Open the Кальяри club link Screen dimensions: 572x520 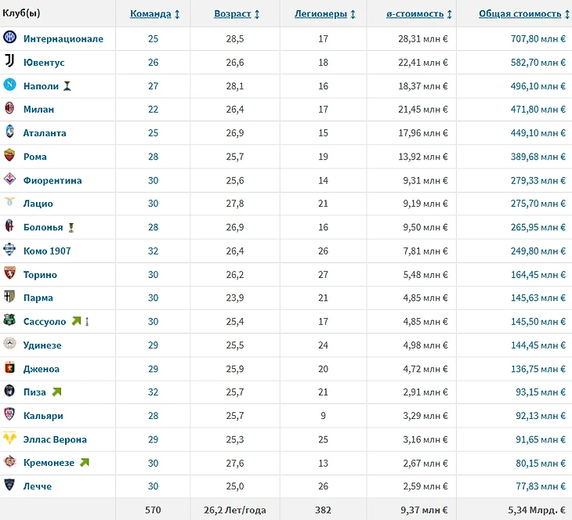pos(43,416)
